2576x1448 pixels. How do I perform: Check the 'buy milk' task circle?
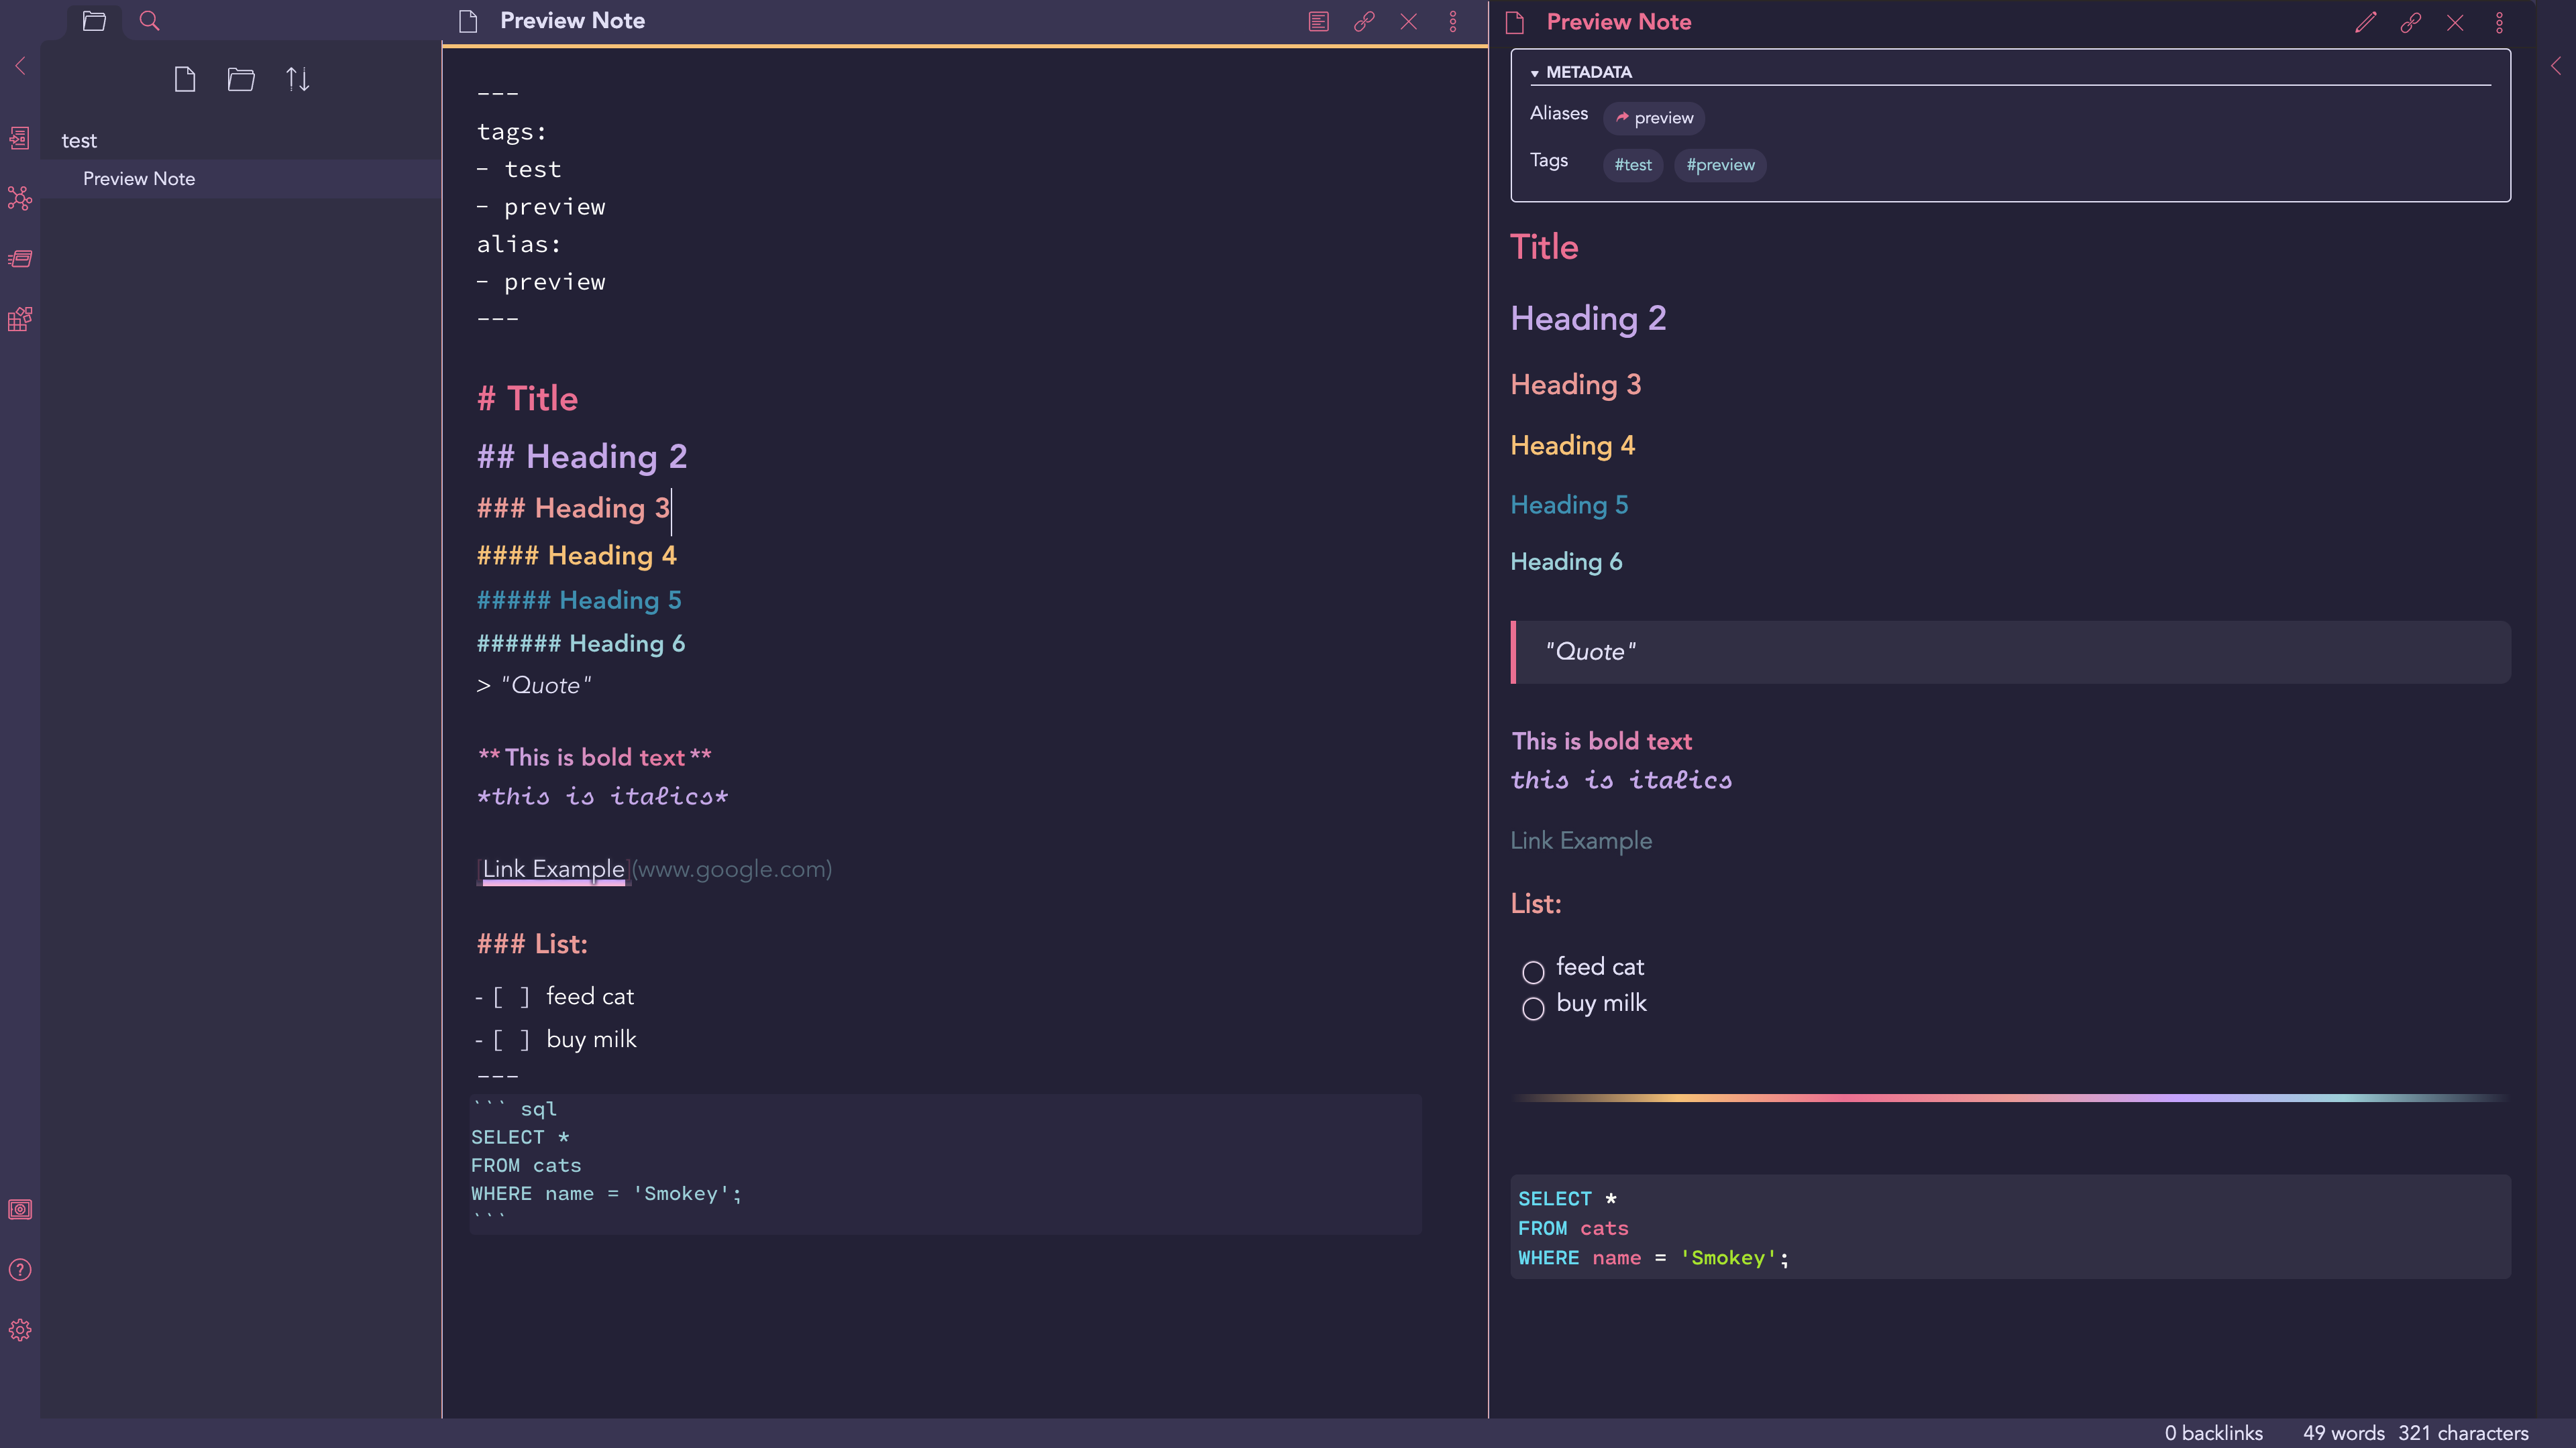point(1533,1008)
